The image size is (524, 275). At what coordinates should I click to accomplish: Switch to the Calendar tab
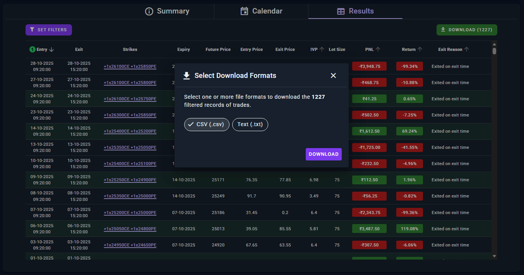click(x=261, y=11)
